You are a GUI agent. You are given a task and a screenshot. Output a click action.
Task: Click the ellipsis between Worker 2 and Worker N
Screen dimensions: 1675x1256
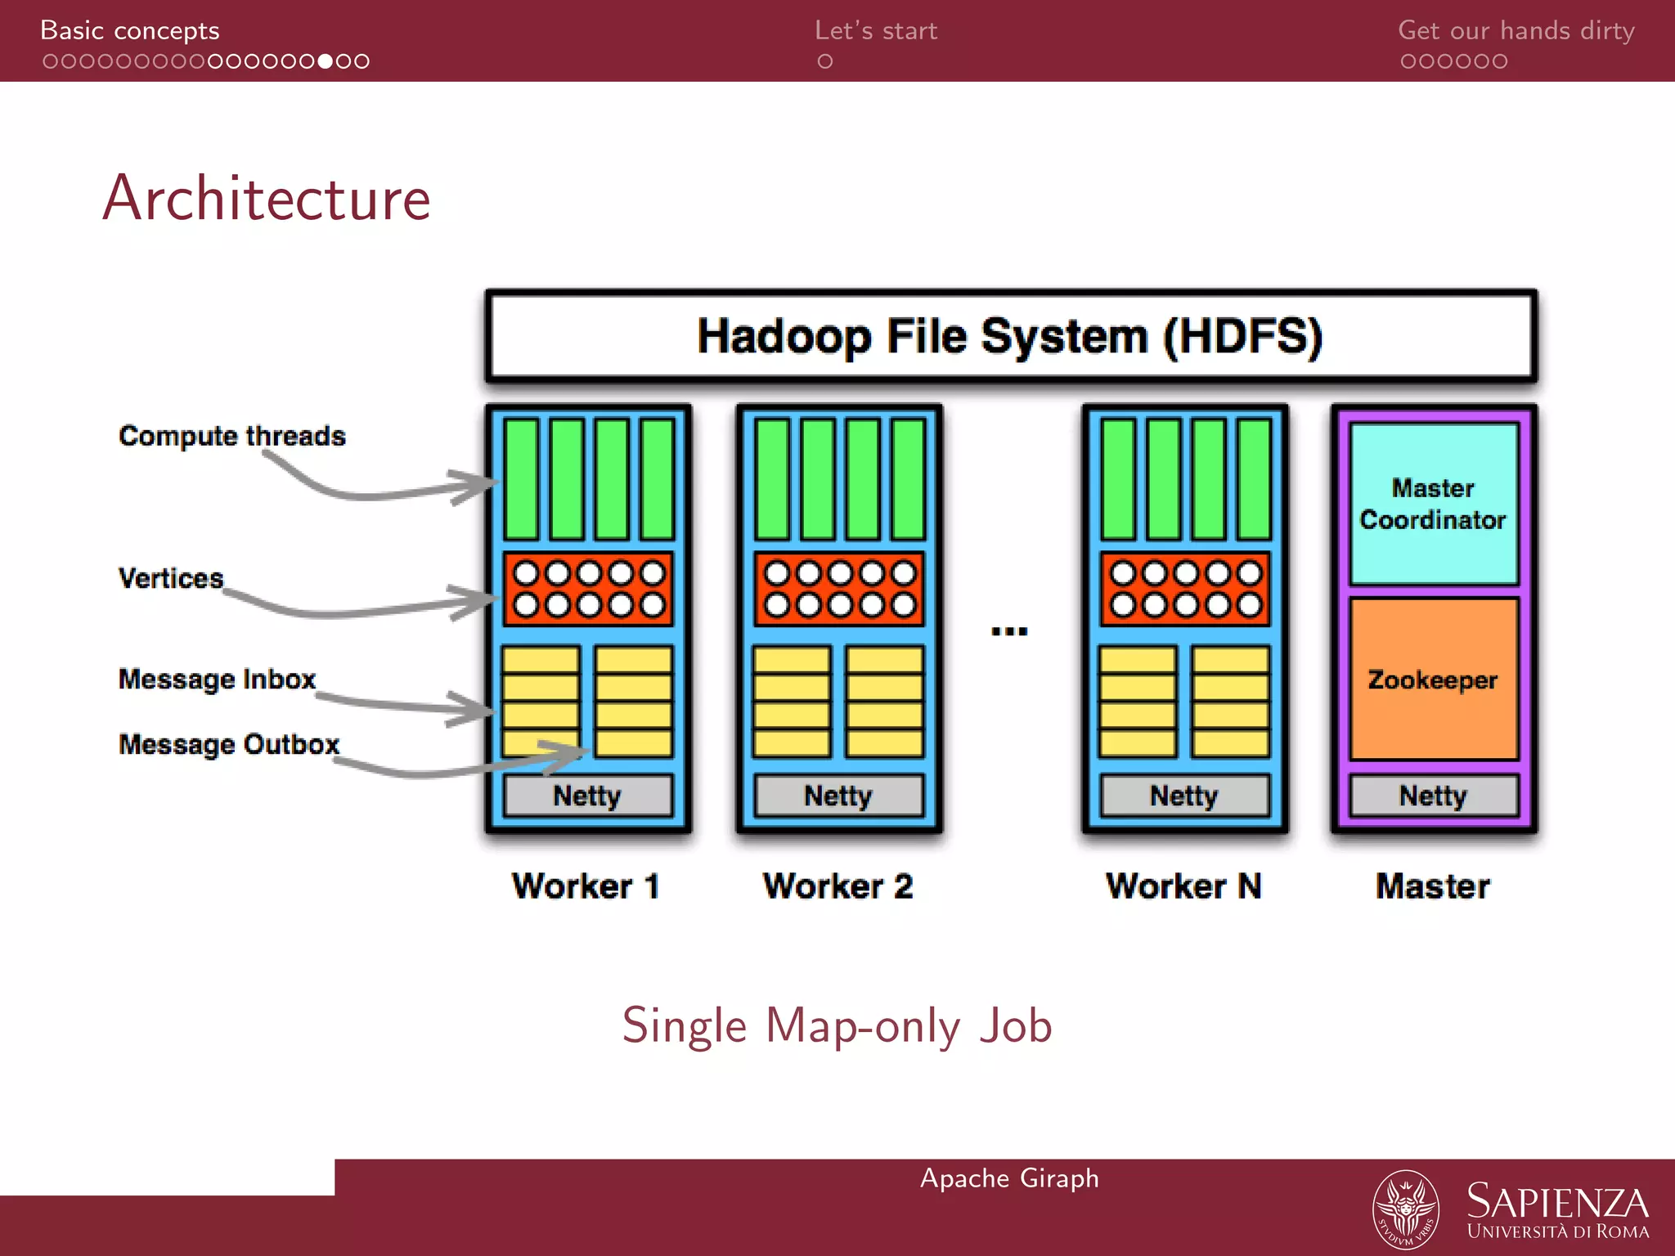coord(1009,630)
